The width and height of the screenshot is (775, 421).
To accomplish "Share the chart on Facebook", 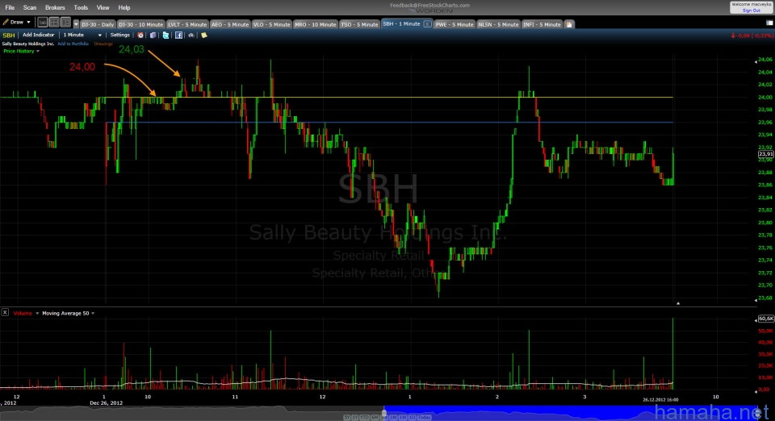I will click(x=178, y=35).
